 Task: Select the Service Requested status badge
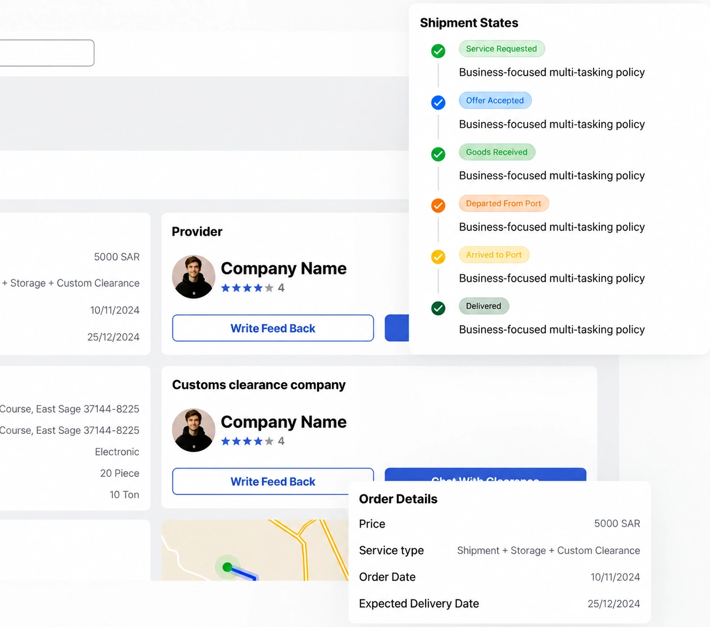click(502, 49)
